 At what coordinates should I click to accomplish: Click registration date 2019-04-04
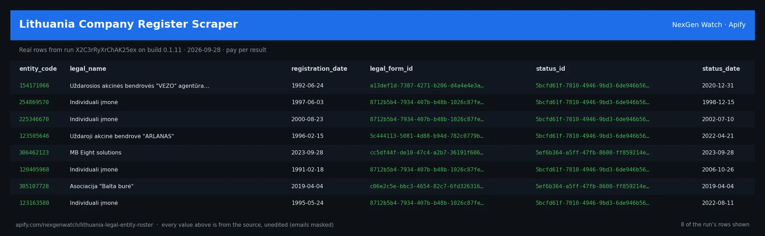pyautogui.click(x=307, y=186)
